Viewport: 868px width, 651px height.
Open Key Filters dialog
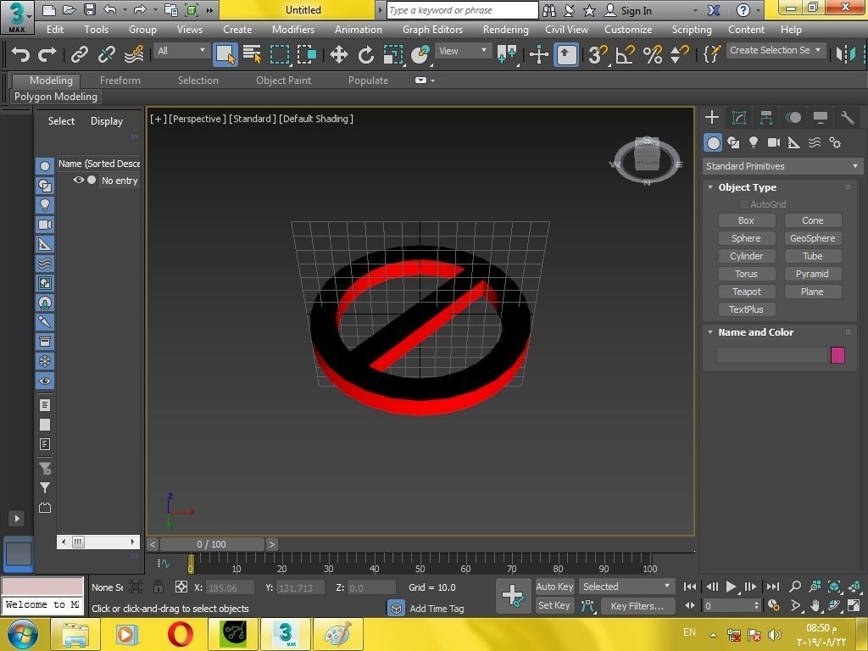tap(637, 605)
